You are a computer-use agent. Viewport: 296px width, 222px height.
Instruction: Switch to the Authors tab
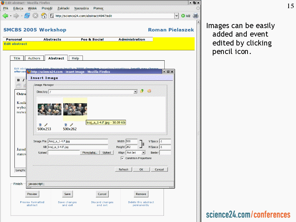point(34,58)
